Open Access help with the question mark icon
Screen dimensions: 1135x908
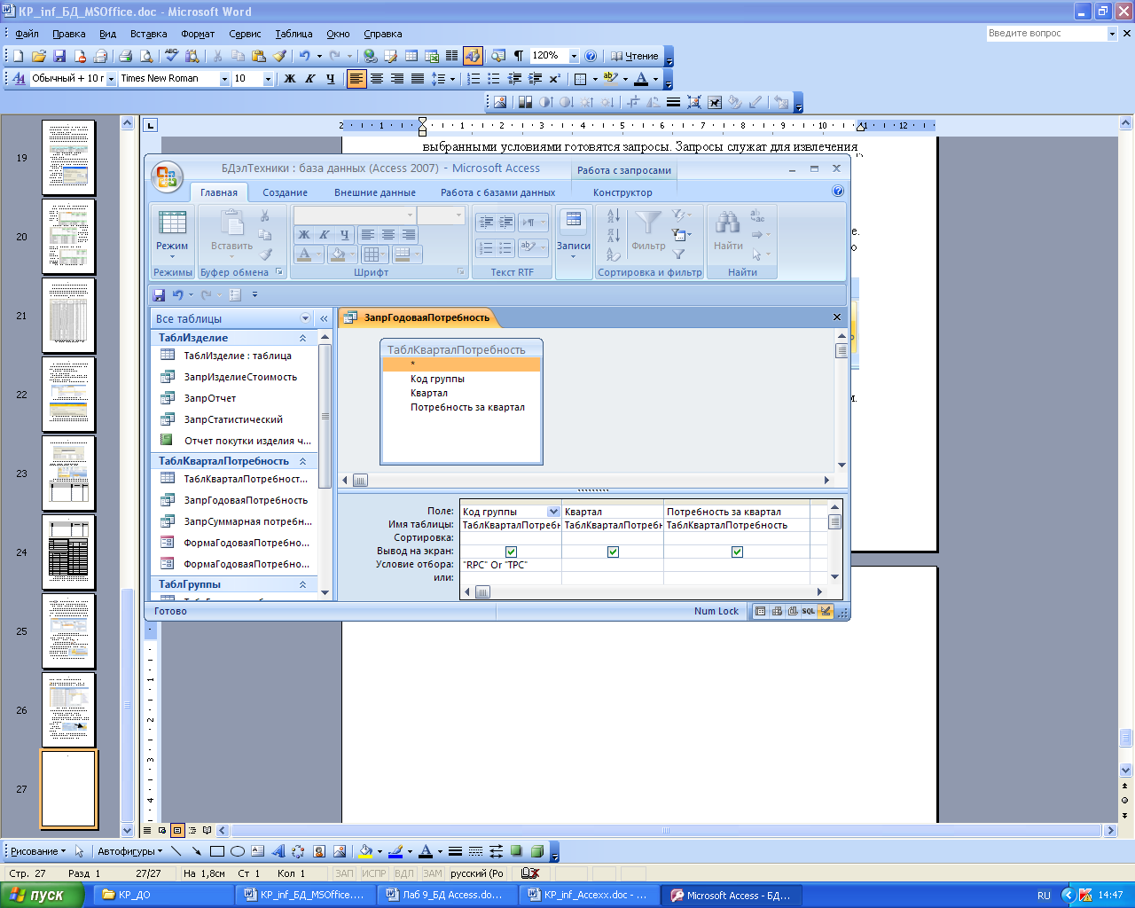[x=838, y=192]
